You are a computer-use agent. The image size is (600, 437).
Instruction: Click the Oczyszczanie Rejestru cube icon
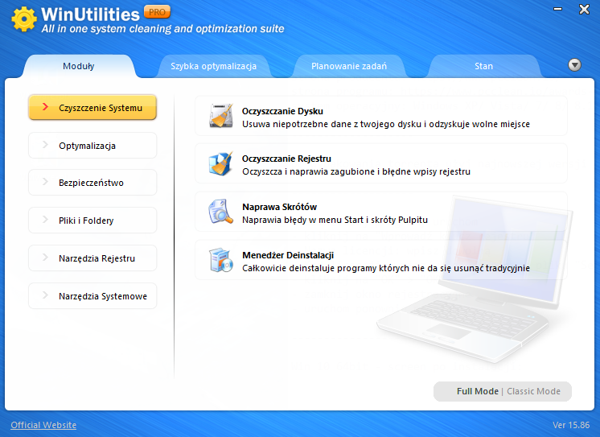pos(221,163)
